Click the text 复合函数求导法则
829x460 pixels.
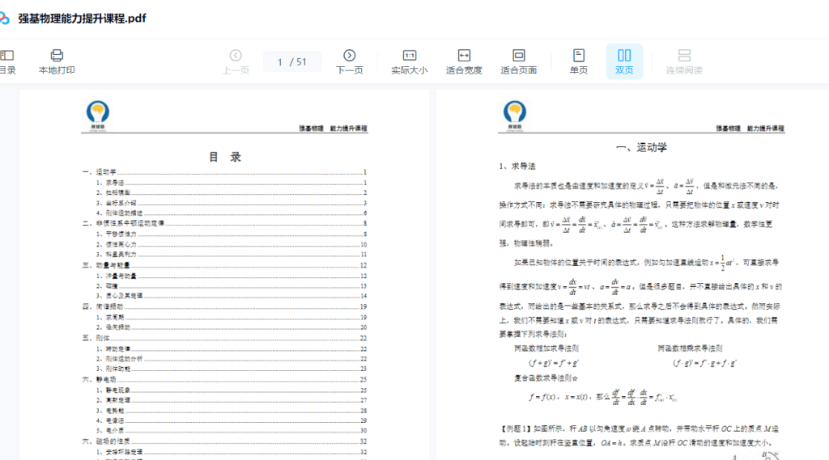546,378
